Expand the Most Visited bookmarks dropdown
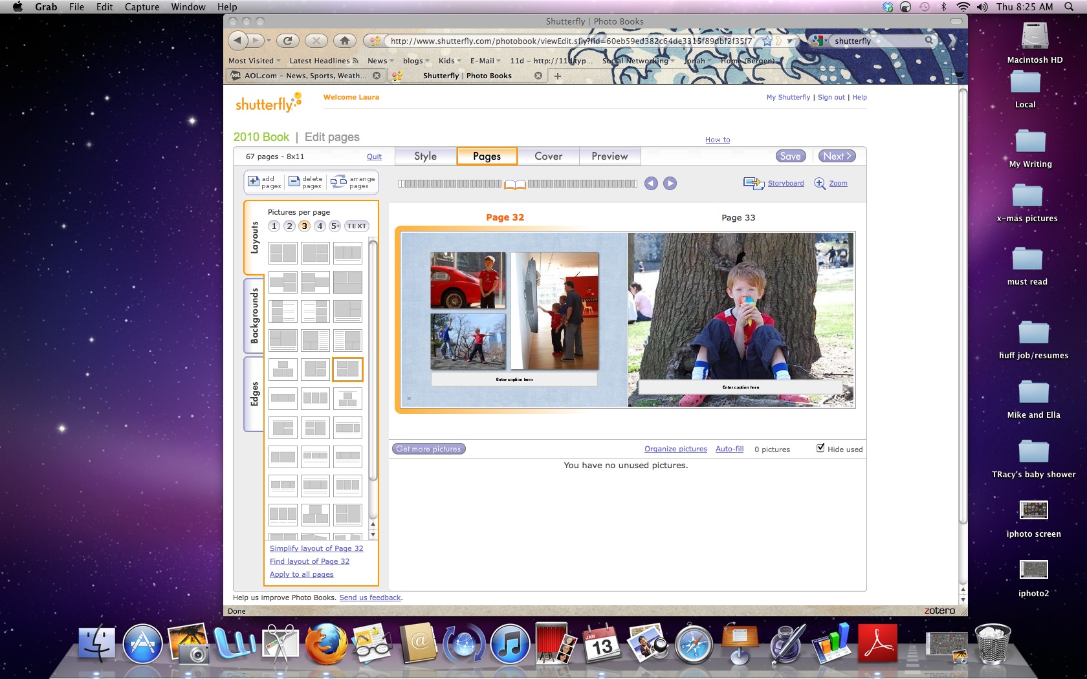This screenshot has height=679, width=1087. click(x=254, y=61)
